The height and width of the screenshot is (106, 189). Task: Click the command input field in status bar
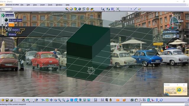pyautogui.click(x=163, y=104)
